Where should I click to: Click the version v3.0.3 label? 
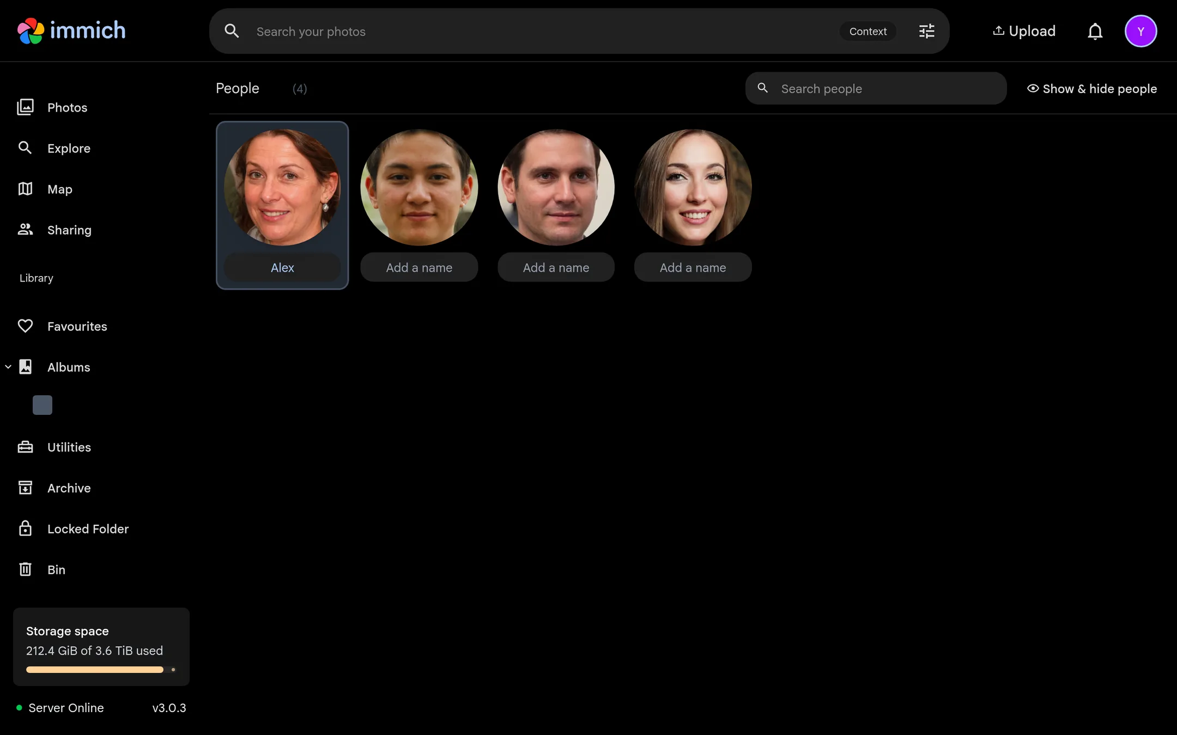169,708
